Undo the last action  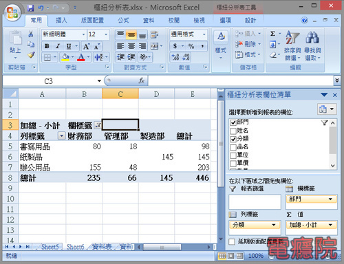point(41,8)
